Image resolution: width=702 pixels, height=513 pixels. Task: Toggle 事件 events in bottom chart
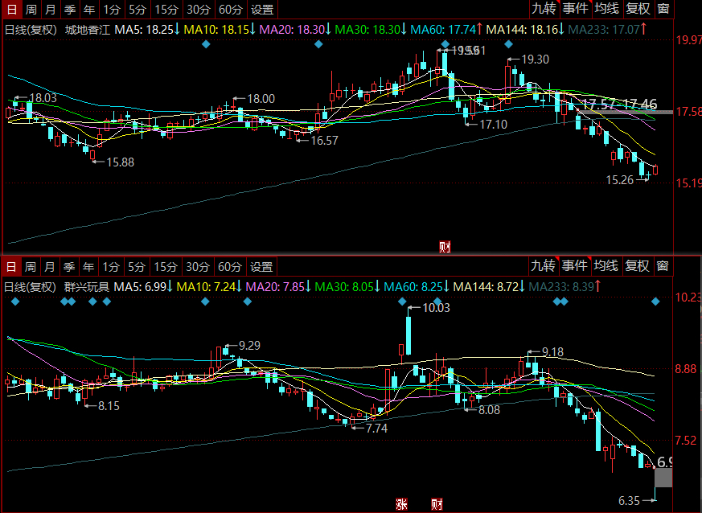coord(574,266)
